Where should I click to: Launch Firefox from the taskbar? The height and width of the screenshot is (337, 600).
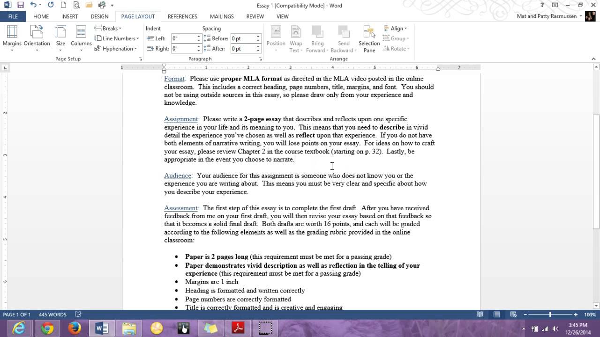coord(74,329)
